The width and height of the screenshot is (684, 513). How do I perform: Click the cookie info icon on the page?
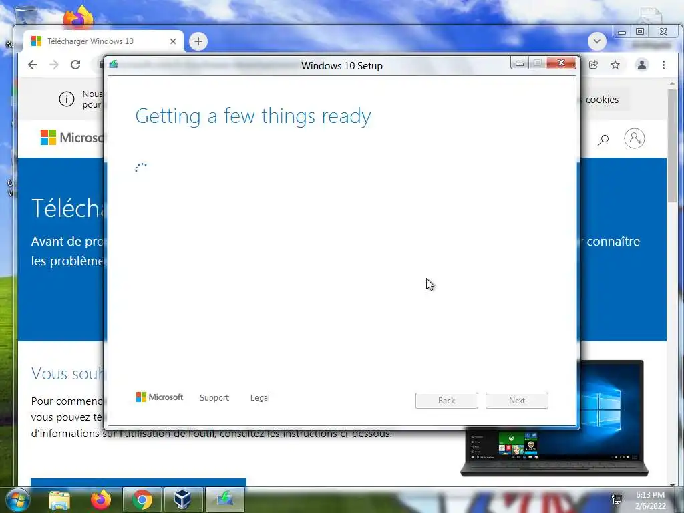click(67, 99)
